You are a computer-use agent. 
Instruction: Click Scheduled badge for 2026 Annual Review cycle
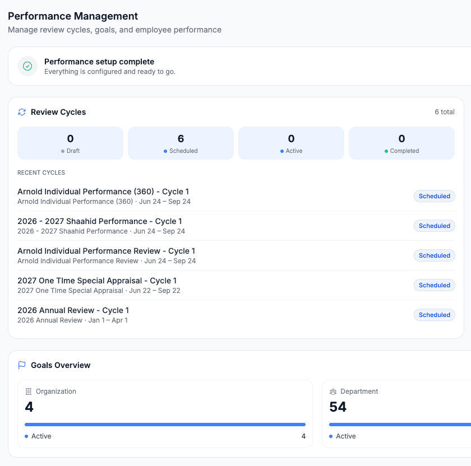pos(435,315)
